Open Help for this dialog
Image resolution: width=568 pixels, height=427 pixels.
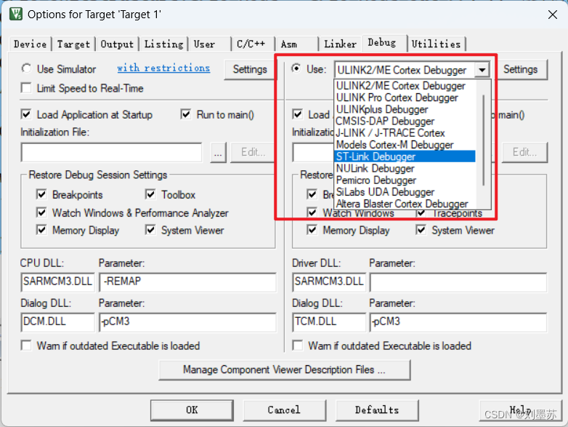[520, 410]
